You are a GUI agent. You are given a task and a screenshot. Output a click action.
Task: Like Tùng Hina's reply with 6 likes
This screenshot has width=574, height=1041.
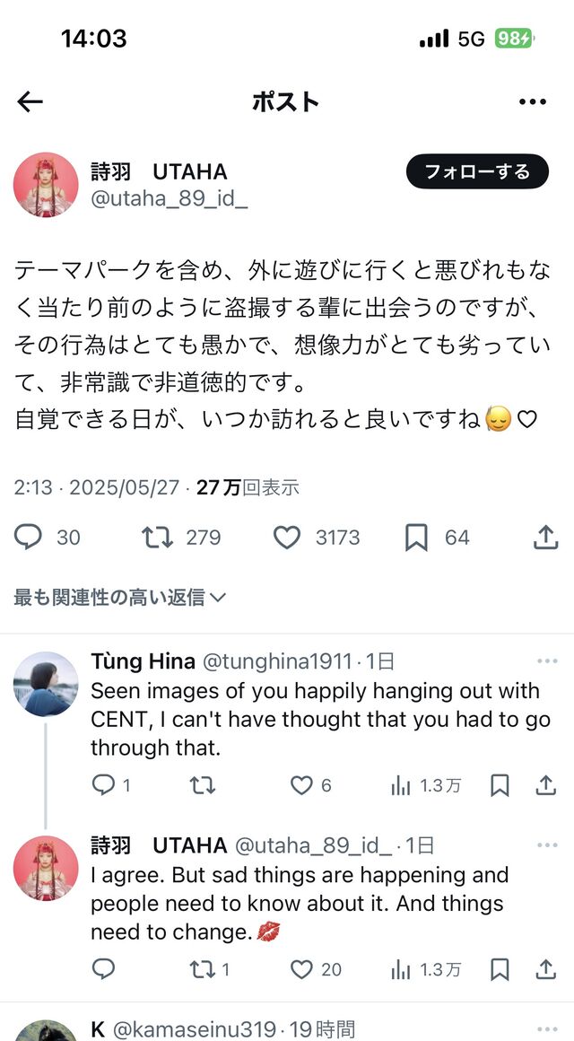point(302,786)
